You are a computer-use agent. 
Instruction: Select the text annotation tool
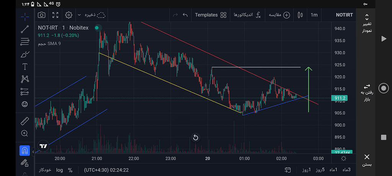[x=25, y=67]
